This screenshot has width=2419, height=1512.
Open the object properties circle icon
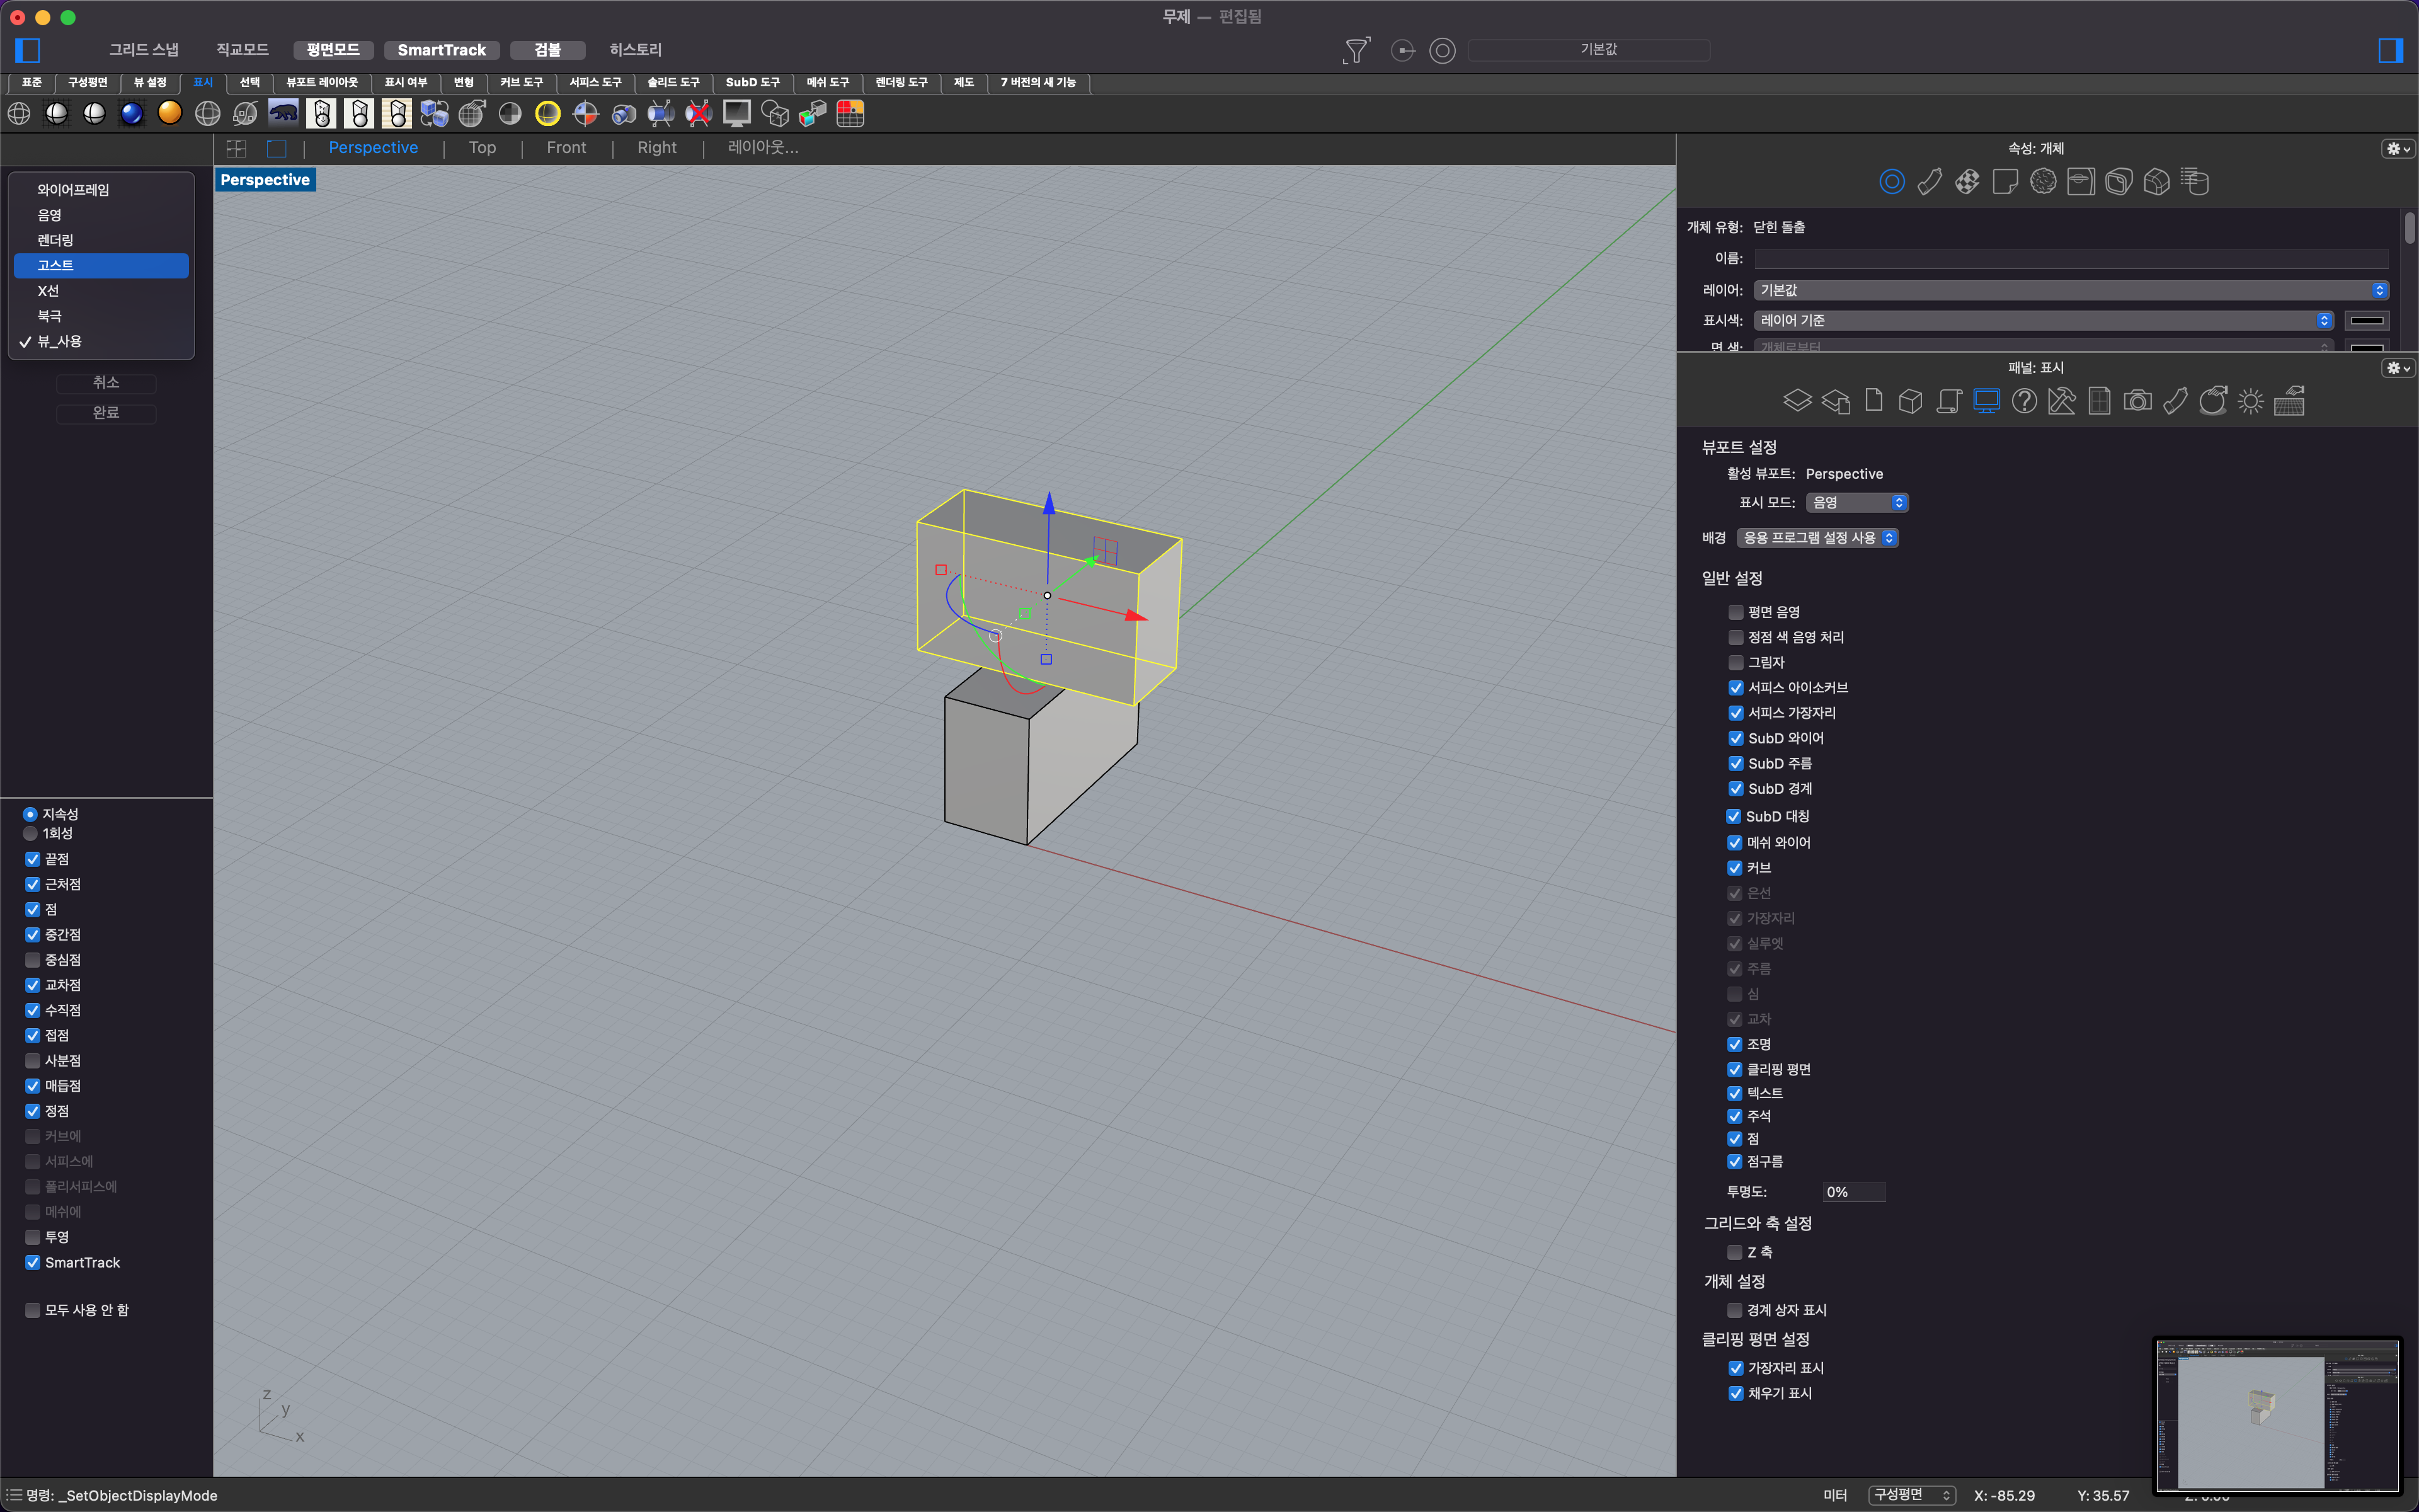point(1891,182)
